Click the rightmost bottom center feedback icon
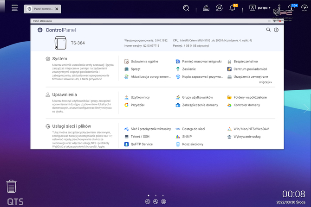311x207 pixels. tap(163, 201)
